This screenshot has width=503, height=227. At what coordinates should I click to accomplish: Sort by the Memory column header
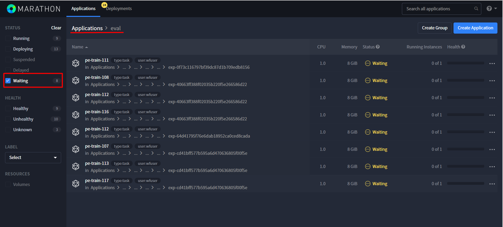click(349, 47)
